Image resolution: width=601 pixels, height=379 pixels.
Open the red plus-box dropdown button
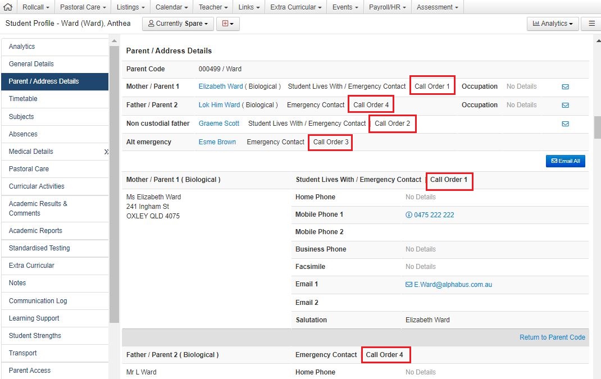tap(227, 24)
